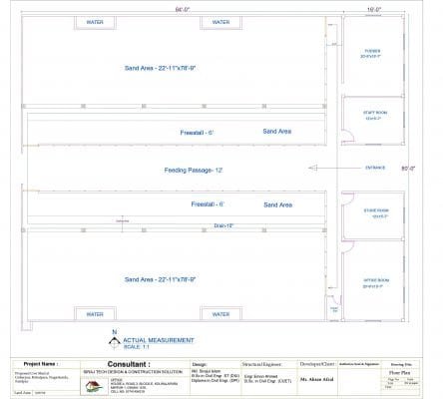Click the structural engineer name text

[267, 379]
